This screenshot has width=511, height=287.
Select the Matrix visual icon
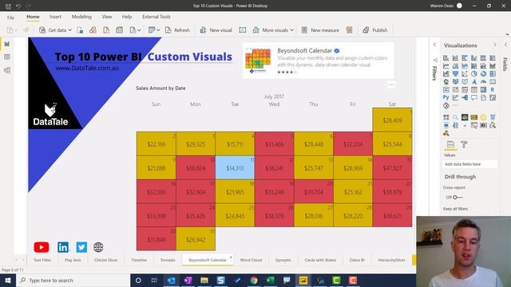click(x=483, y=89)
